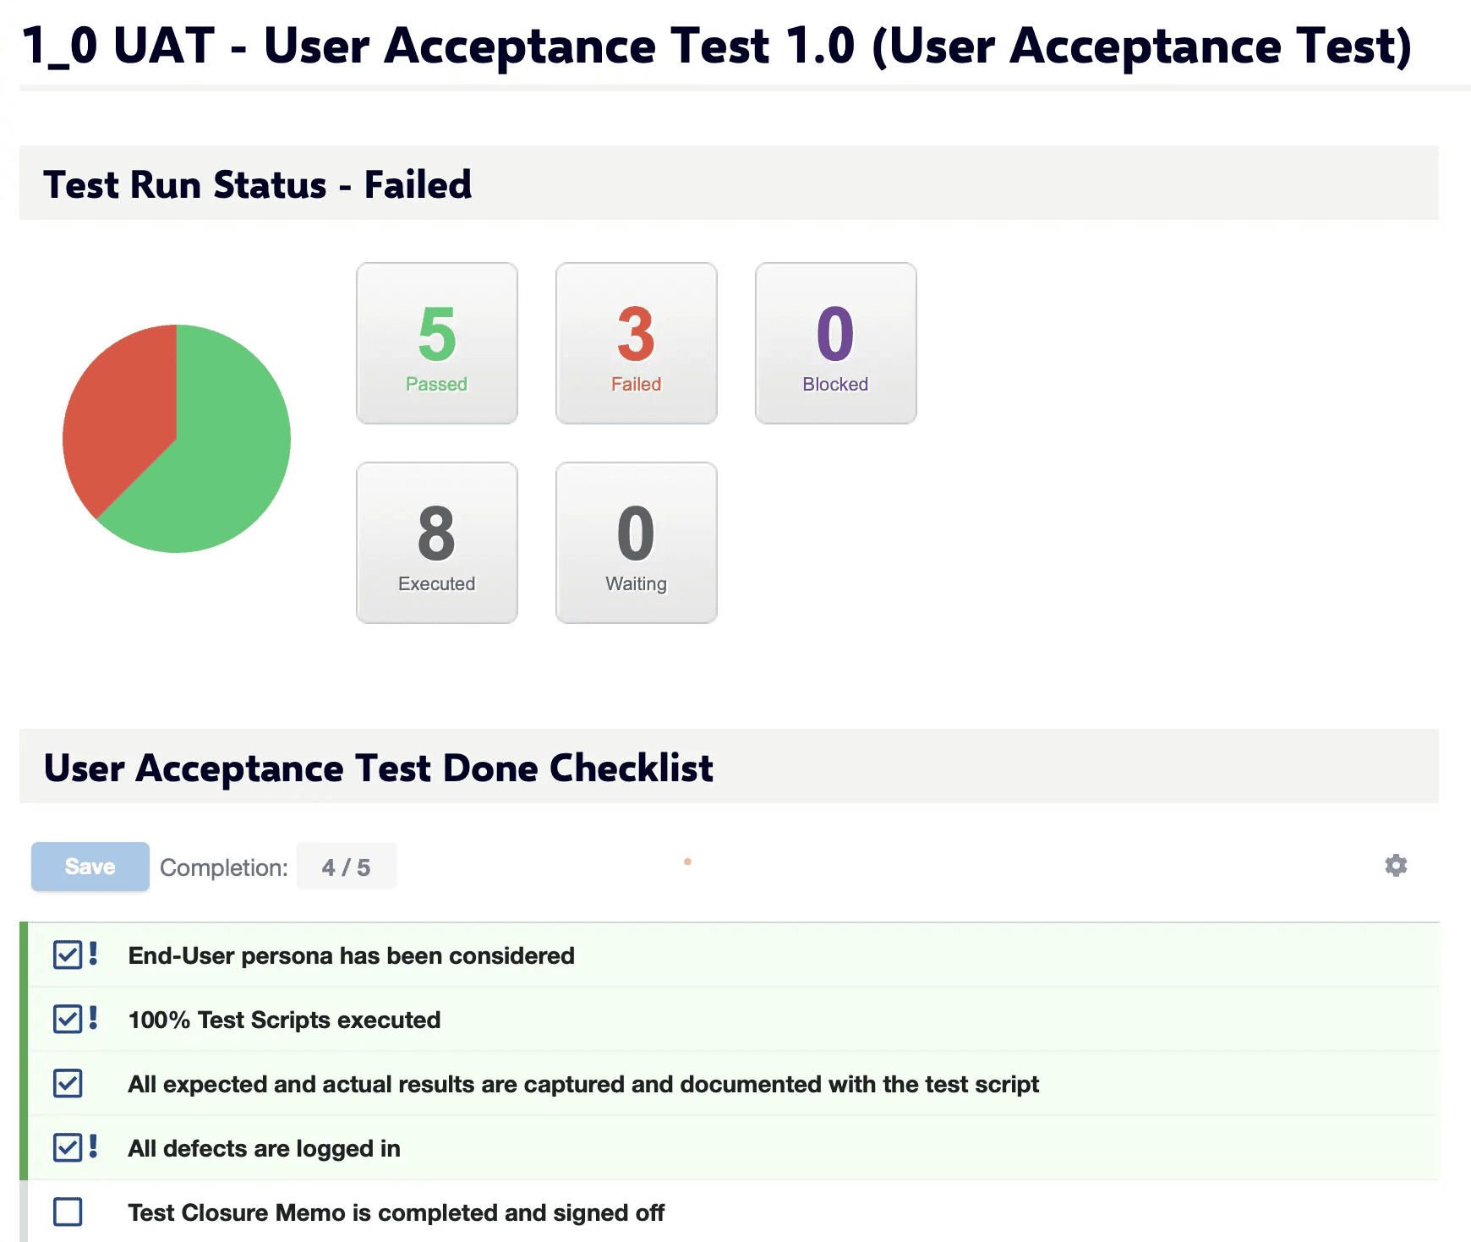Open the checklist settings gear icon
1471x1242 pixels.
(x=1396, y=865)
